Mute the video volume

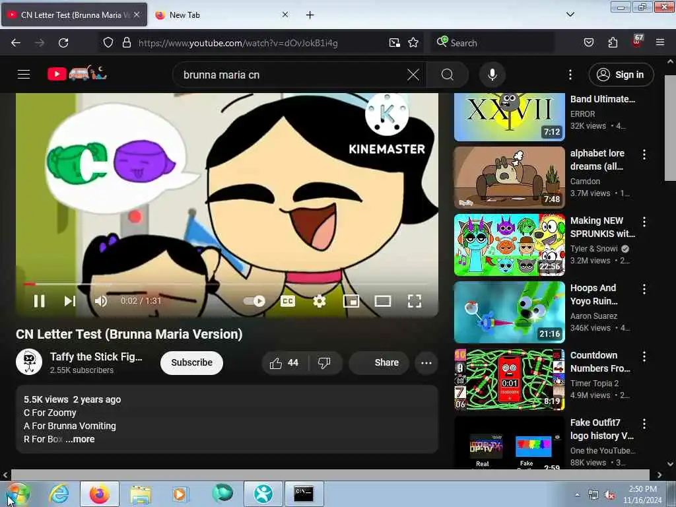coord(101,301)
